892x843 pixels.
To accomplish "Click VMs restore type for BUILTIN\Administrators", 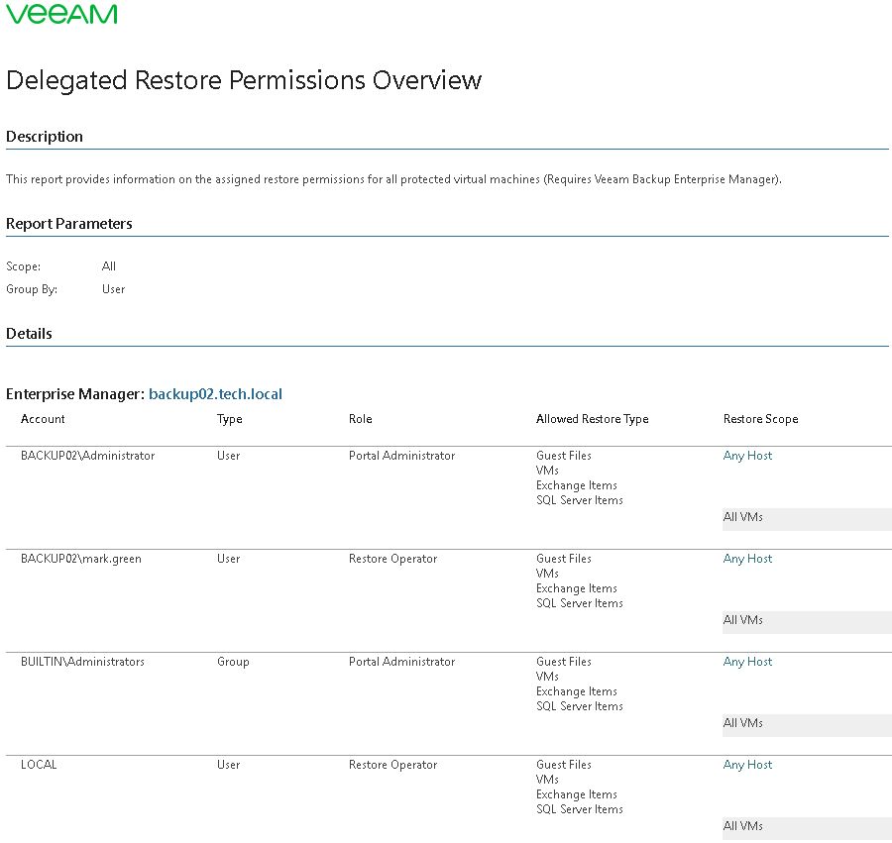I will (x=547, y=677).
